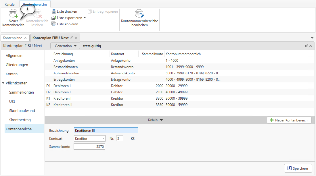Click the Neuer Kontenbereich ribbon icon

pyautogui.click(x=13, y=14)
